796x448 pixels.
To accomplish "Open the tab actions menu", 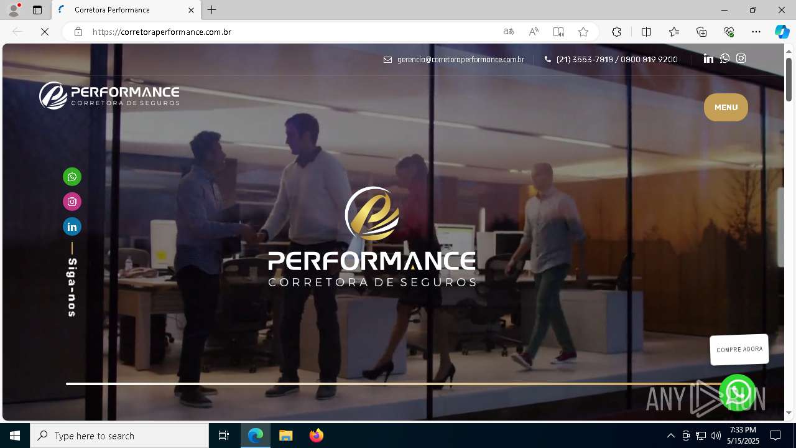I will (37, 10).
